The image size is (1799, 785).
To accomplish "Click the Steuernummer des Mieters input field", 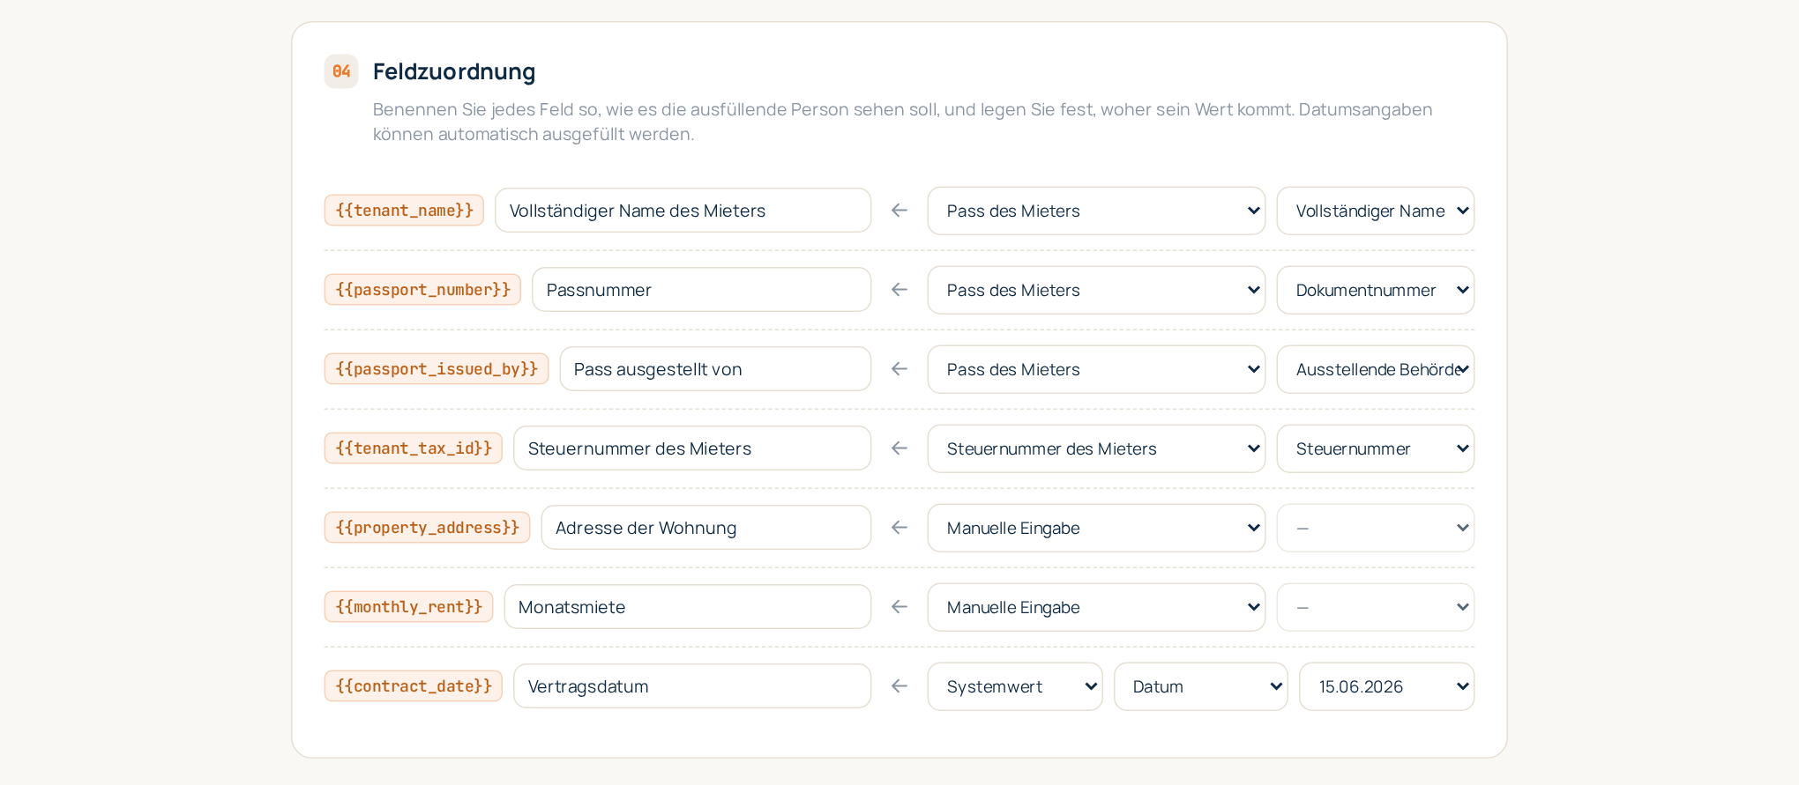I will [692, 448].
